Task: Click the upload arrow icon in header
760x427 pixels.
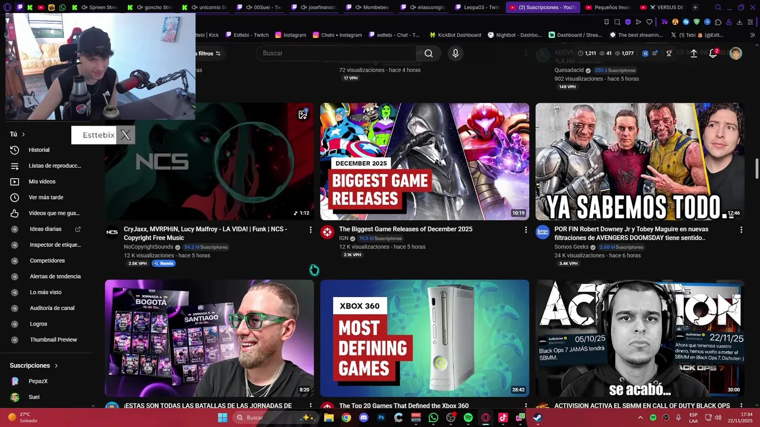Action: [x=693, y=53]
